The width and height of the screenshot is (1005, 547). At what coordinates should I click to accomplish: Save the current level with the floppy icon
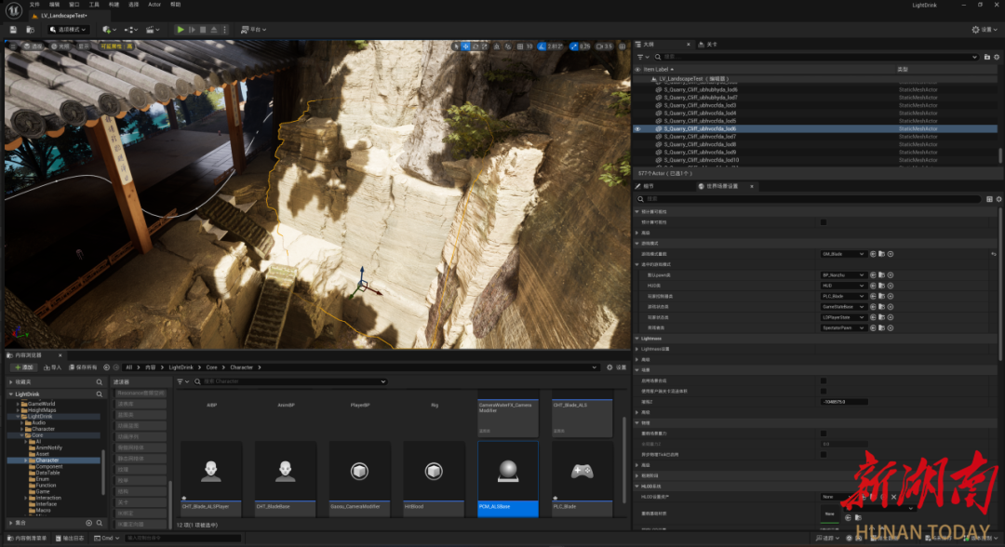tap(13, 30)
